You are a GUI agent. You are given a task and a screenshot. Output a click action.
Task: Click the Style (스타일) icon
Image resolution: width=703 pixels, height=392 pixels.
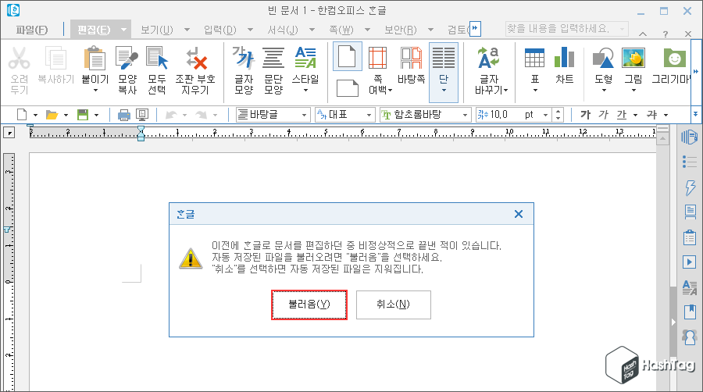tap(305, 59)
